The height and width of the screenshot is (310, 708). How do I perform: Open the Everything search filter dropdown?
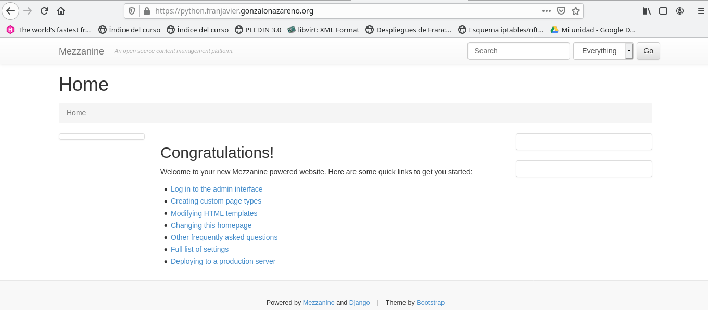click(603, 51)
